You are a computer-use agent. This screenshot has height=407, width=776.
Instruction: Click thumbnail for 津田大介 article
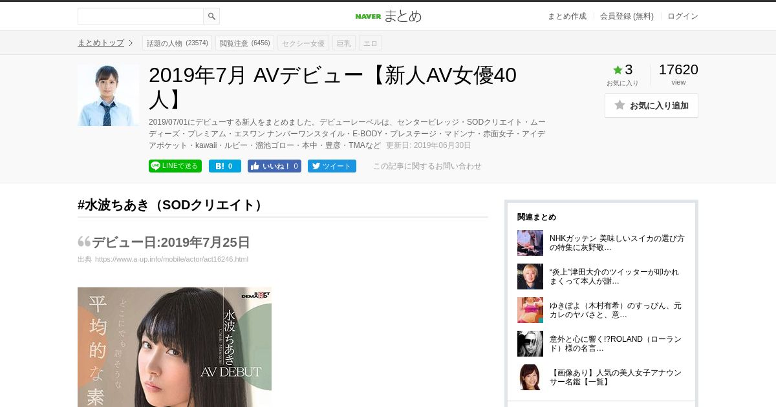[530, 277]
